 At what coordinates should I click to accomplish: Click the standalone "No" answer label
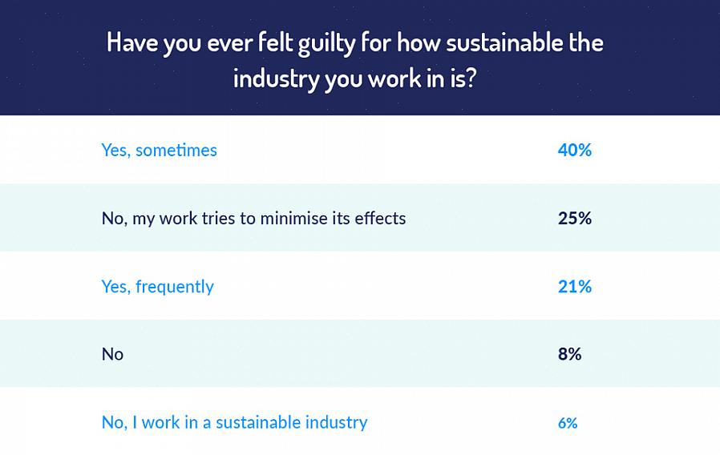(112, 354)
